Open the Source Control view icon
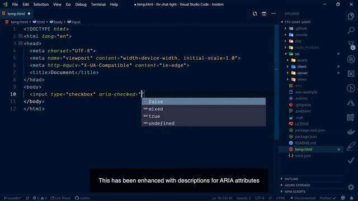Viewport: 358px width, 201px height. (351, 45)
